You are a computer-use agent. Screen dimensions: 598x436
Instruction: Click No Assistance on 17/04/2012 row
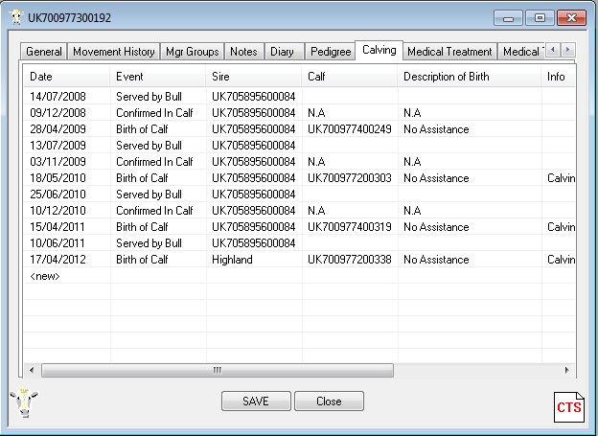pyautogui.click(x=436, y=260)
